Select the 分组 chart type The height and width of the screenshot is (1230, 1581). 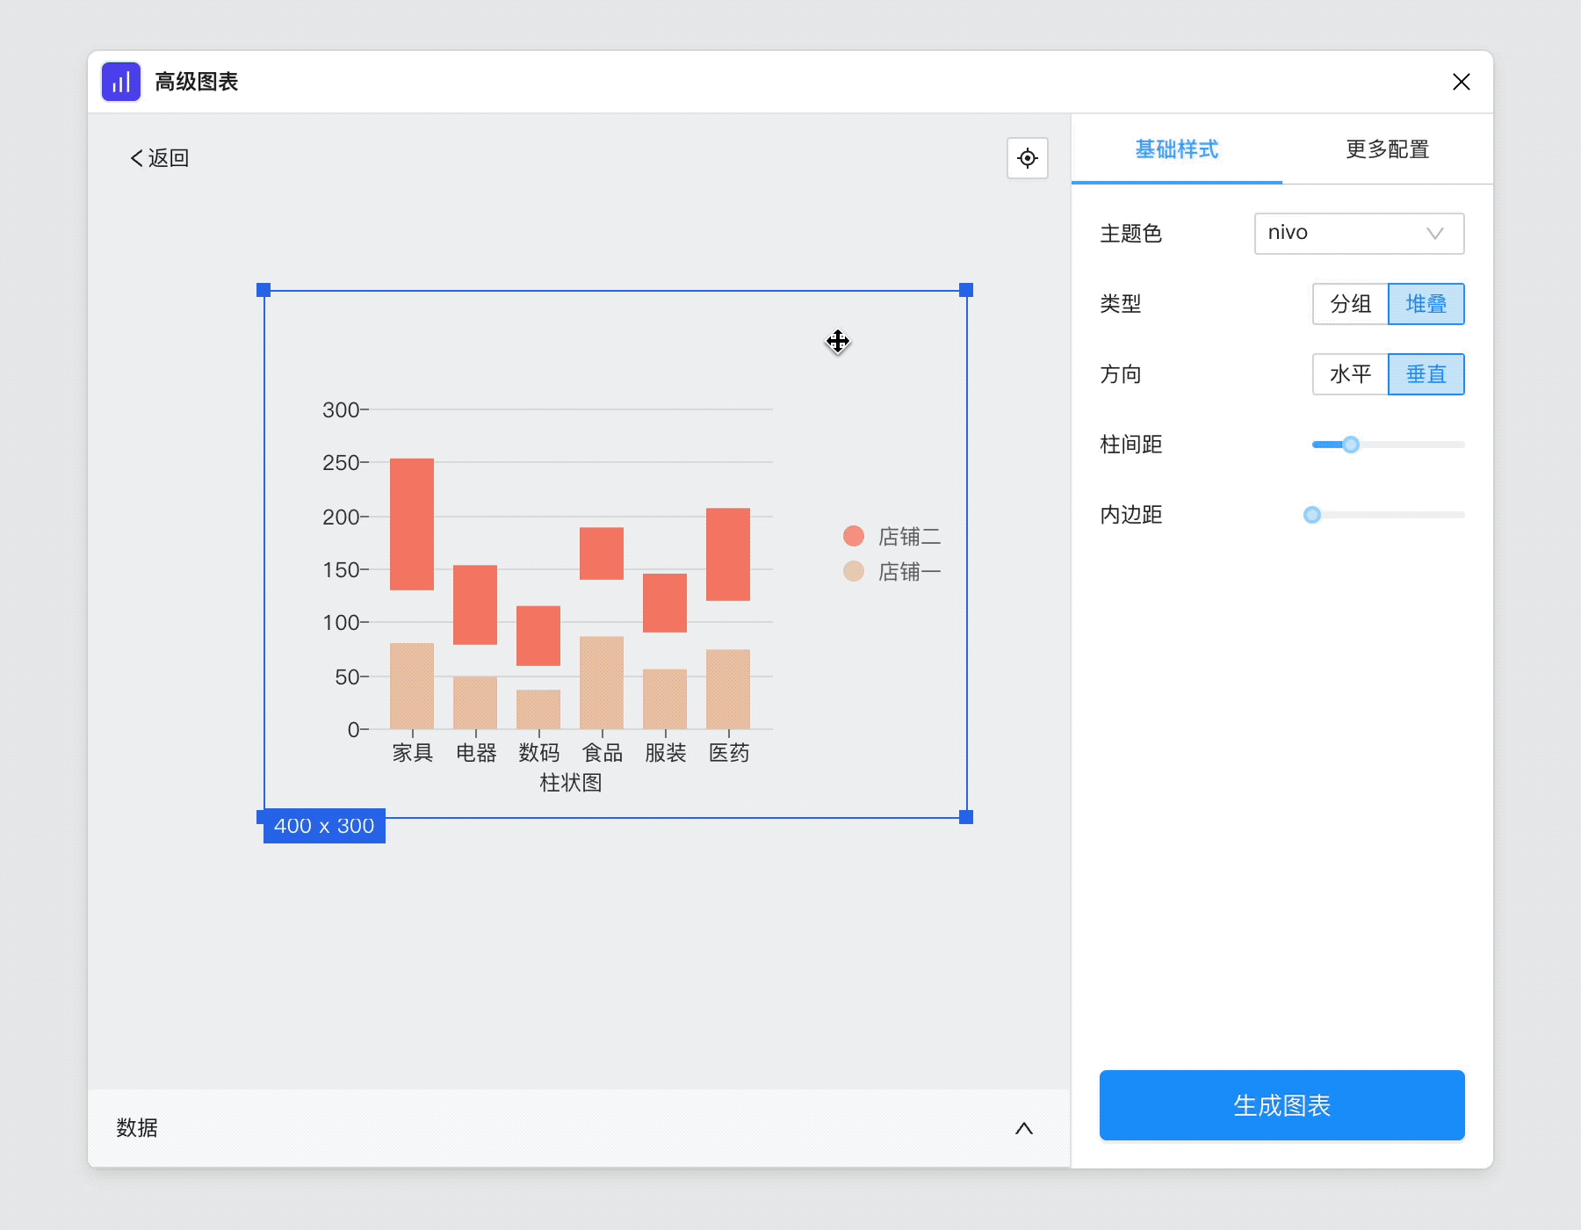[x=1351, y=304]
